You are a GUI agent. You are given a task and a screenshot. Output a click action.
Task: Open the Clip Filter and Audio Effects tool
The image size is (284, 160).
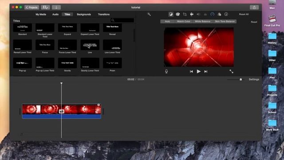tap(219, 14)
